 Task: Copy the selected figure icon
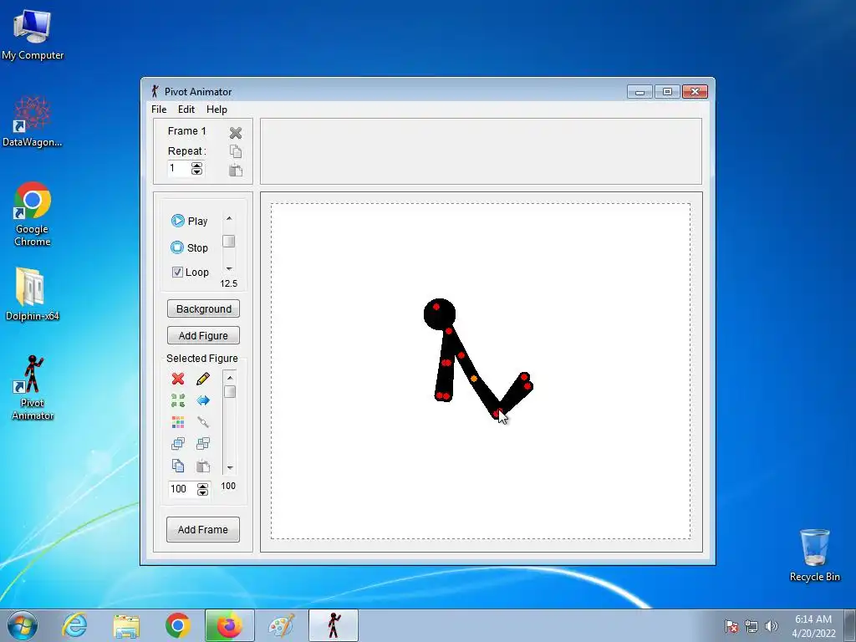point(178,466)
